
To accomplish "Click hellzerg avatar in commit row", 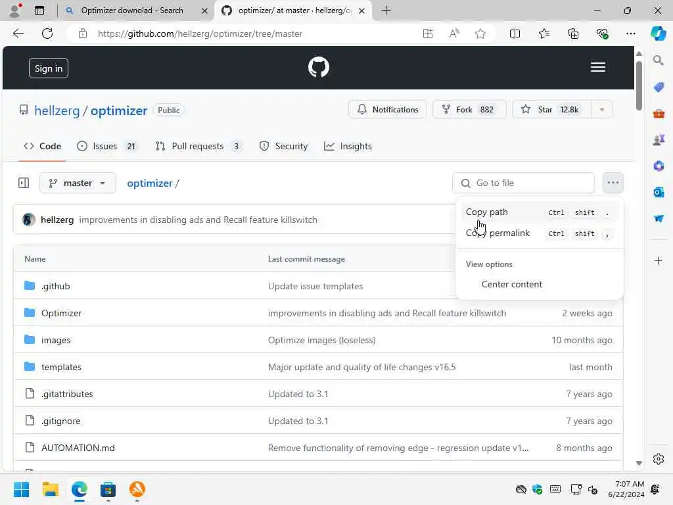I will 29,220.
